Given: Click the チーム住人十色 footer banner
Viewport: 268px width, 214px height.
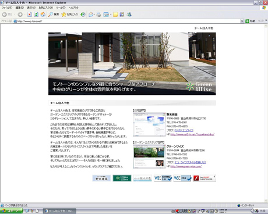Looking at the screenshot, I should click(143, 178).
